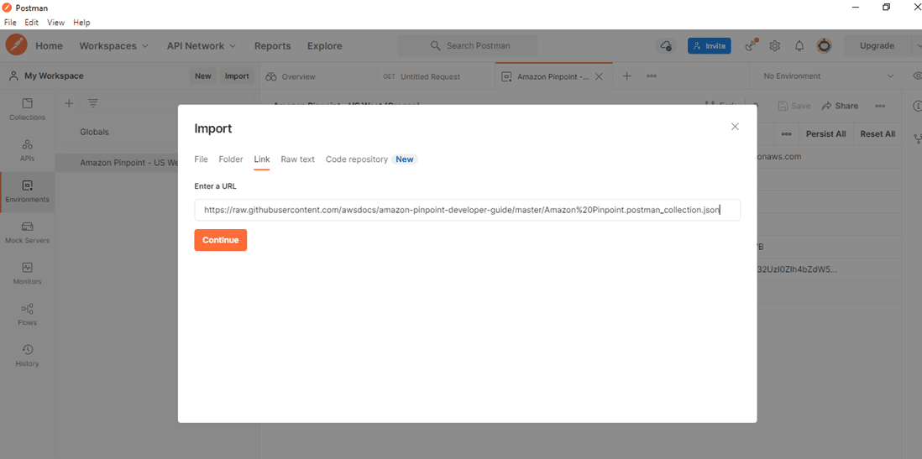The height and width of the screenshot is (459, 922).
Task: Select Globals in the environments list
Action: coord(95,132)
